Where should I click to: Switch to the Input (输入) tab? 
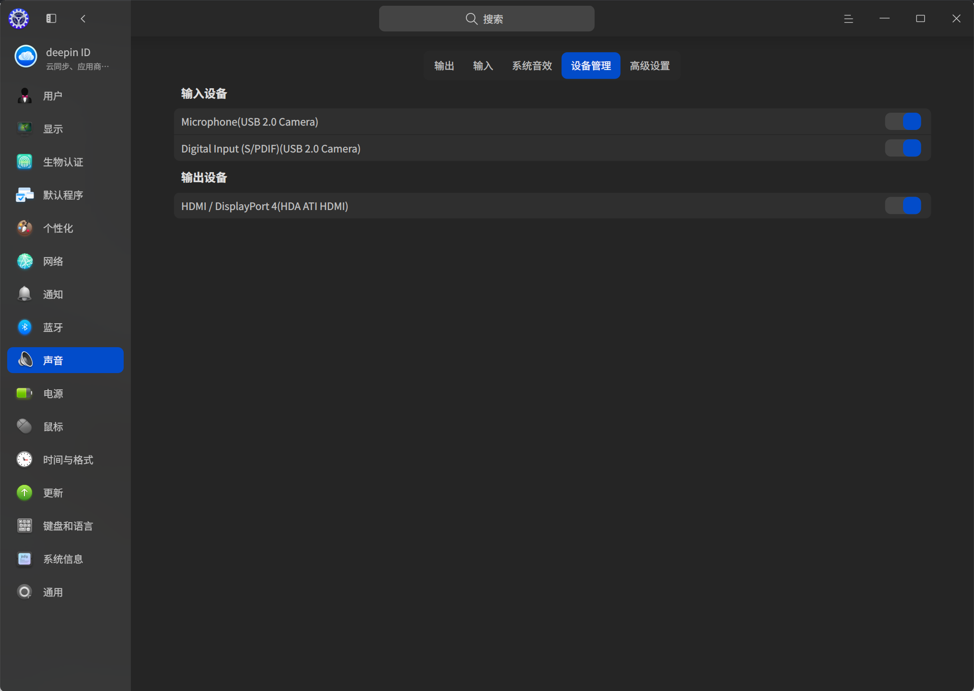coord(483,66)
